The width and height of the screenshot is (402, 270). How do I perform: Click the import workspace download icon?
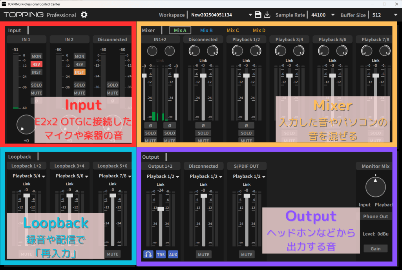pos(267,14)
